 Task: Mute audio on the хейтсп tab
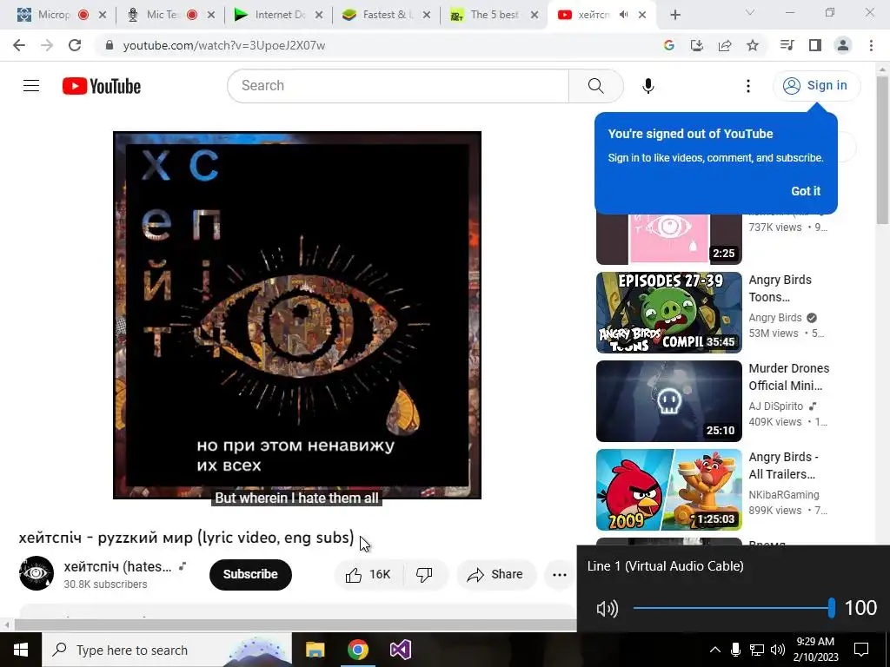(x=623, y=15)
